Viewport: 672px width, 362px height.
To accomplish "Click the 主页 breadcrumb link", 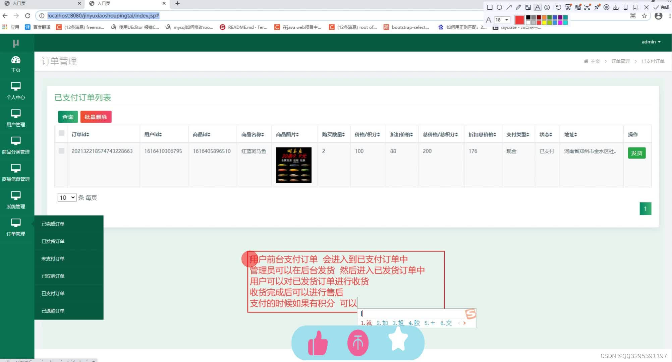I will click(x=595, y=61).
